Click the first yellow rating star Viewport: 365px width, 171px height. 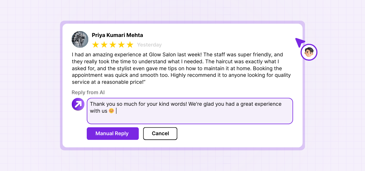tap(95, 45)
